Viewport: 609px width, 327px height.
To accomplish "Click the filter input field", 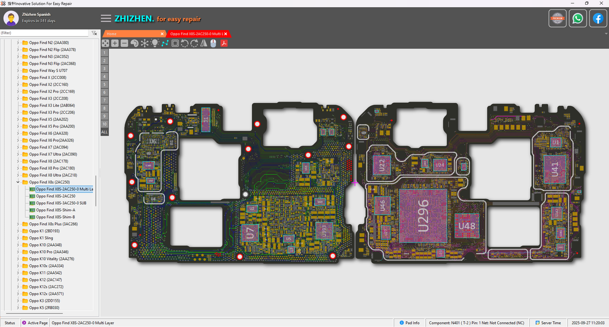I will click(x=44, y=33).
